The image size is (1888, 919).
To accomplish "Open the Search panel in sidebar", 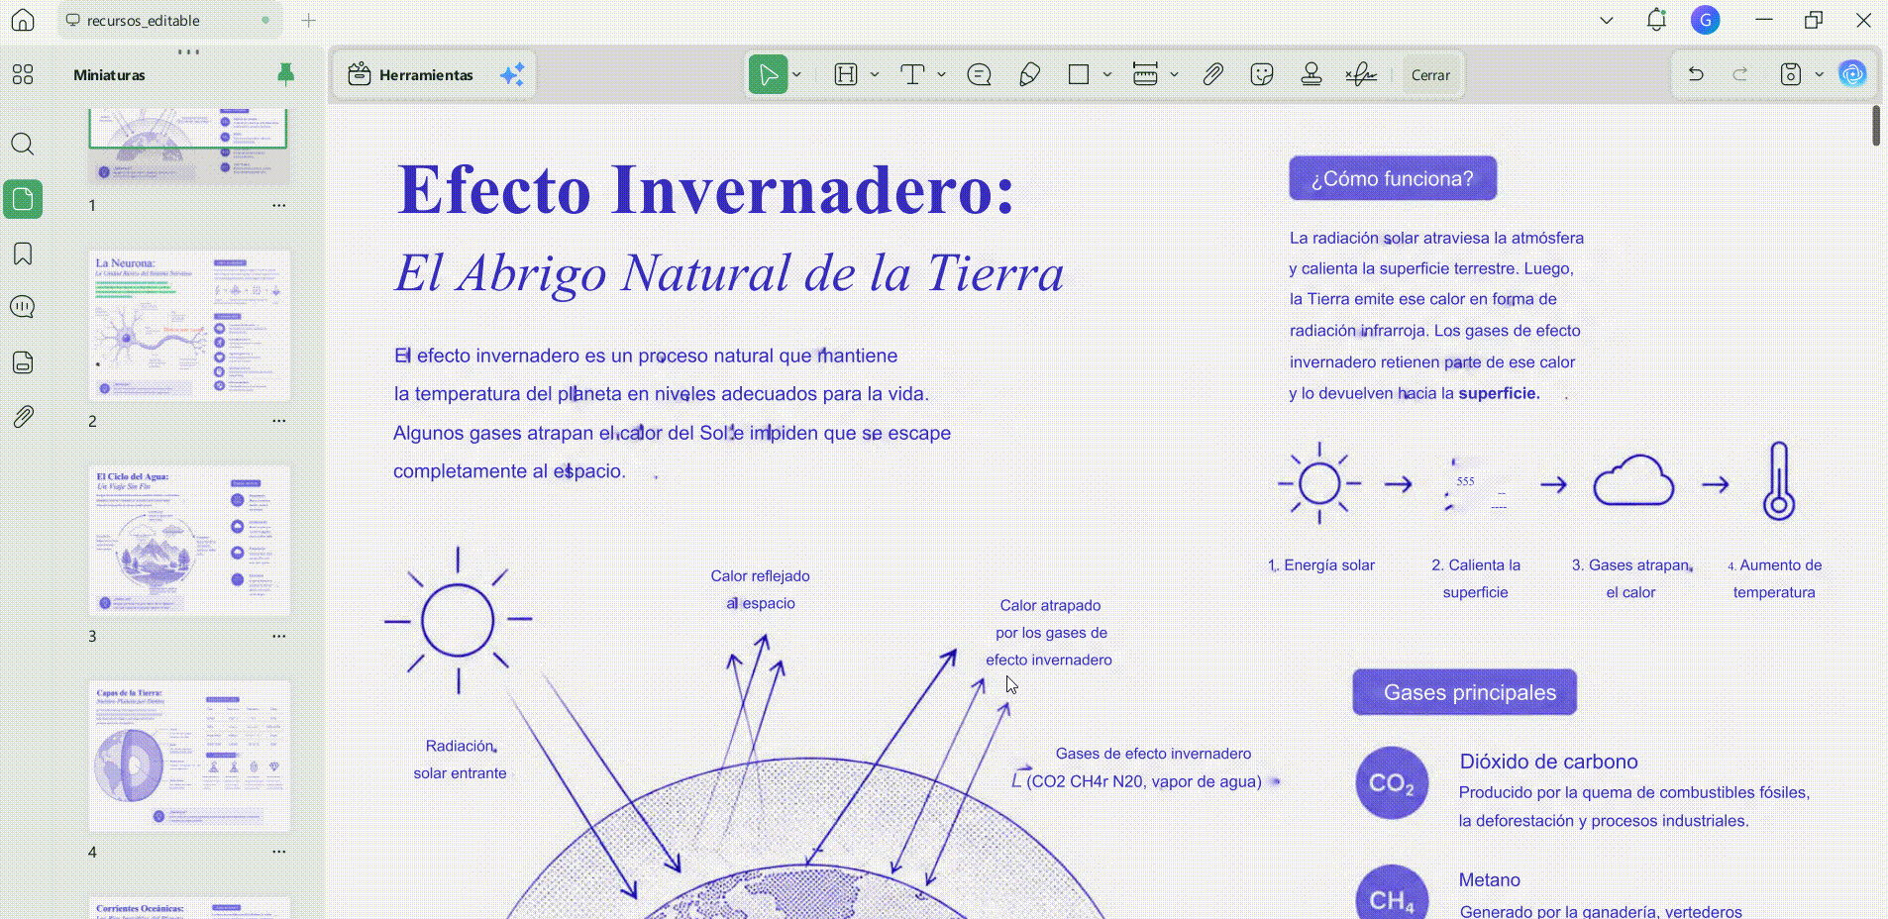I will [23, 145].
